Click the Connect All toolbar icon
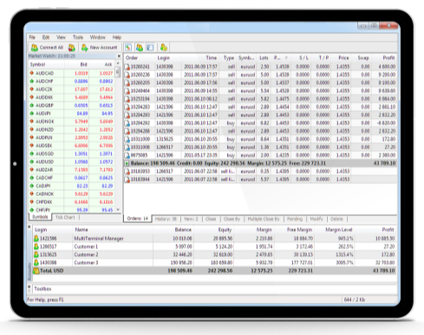Screen dimensions: 424x335 click(x=35, y=48)
